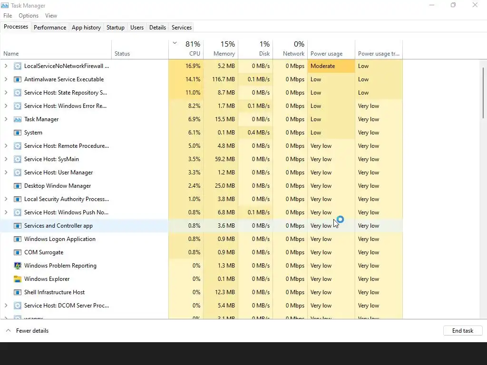Viewport: 487px width, 365px height.
Task: Click the Local Security Authority Process icon
Action: 18,199
